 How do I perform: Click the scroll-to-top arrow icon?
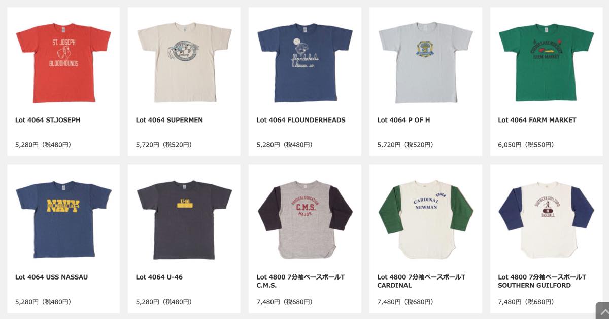pos(602,310)
